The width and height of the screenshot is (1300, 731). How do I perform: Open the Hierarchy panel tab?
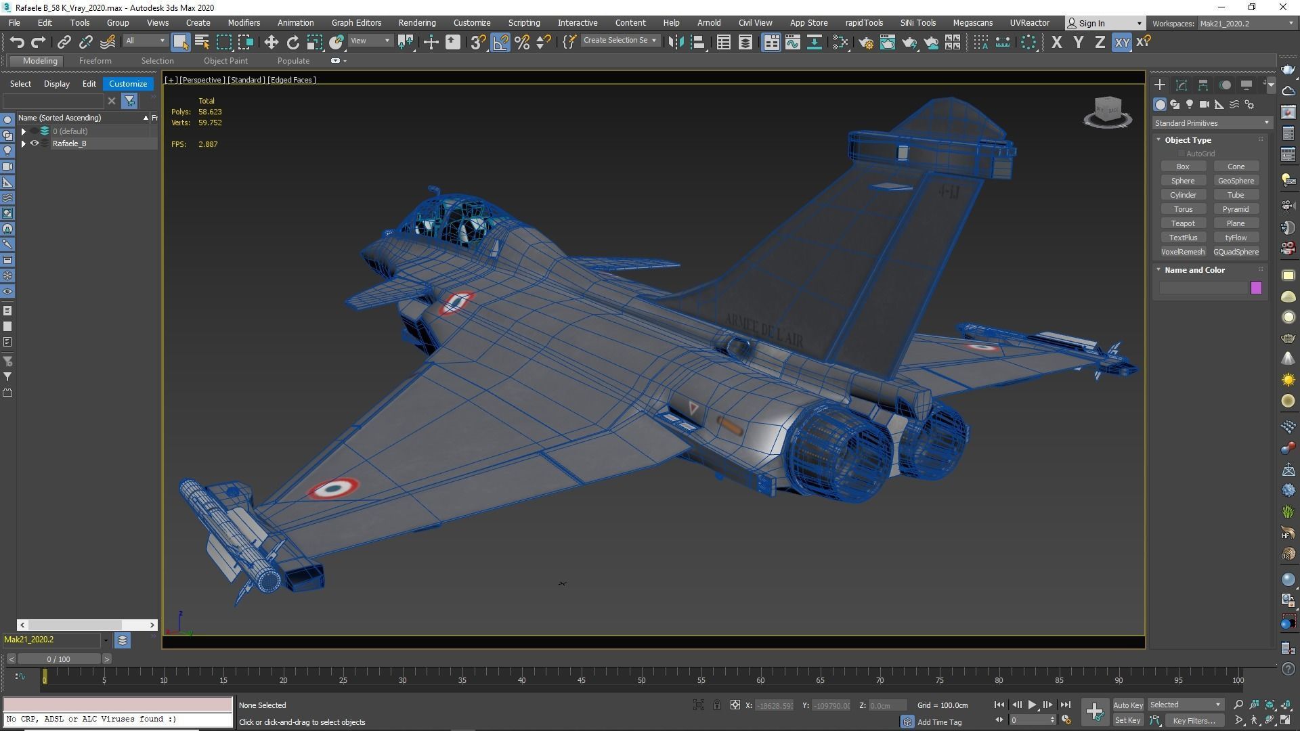point(1203,85)
